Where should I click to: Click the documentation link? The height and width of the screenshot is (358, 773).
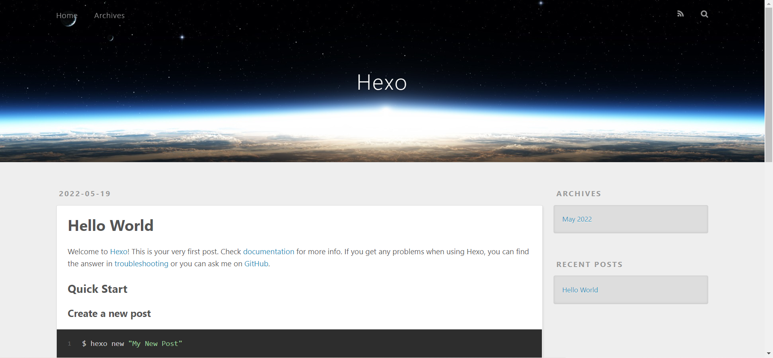(269, 251)
